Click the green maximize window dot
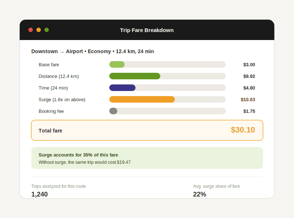Screen dimensions: 294x218 coord(47,30)
